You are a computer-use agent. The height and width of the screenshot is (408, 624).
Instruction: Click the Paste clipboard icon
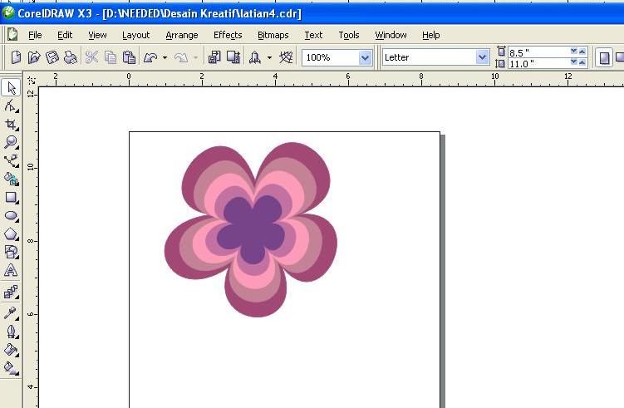pos(129,57)
